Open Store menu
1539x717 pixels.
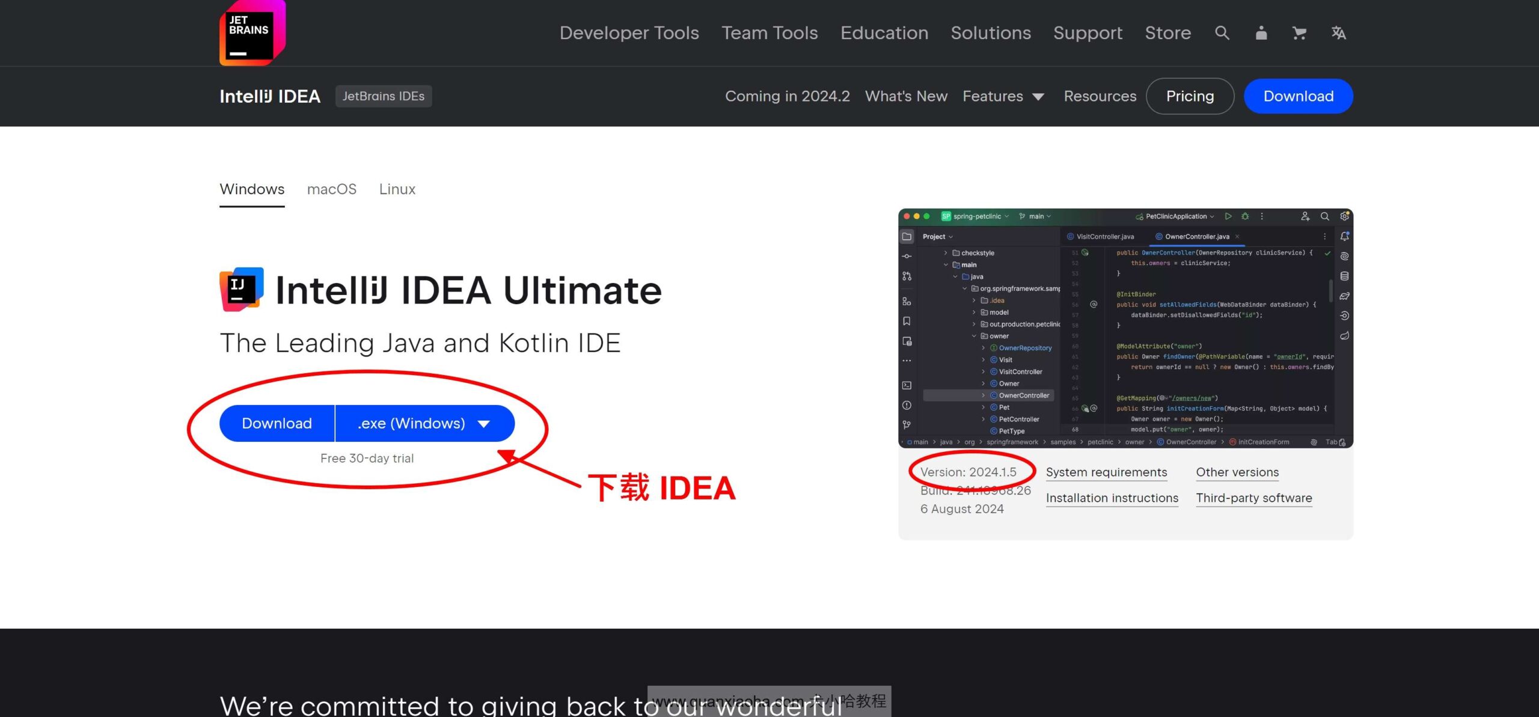coord(1167,32)
